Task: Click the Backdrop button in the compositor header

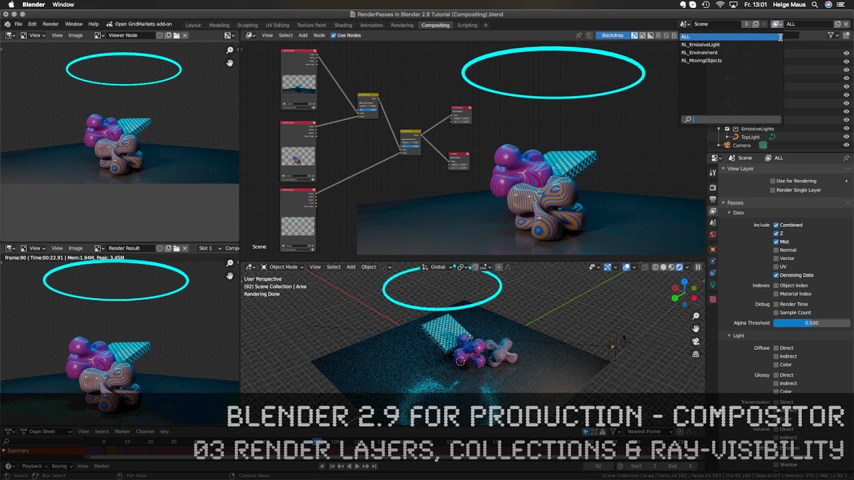Action: (614, 35)
